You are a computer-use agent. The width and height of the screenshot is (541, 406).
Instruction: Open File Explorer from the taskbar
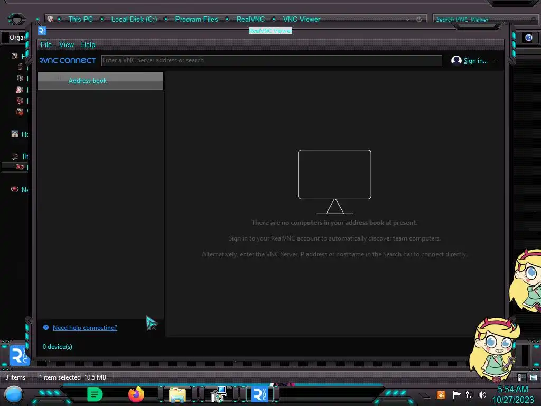click(178, 394)
